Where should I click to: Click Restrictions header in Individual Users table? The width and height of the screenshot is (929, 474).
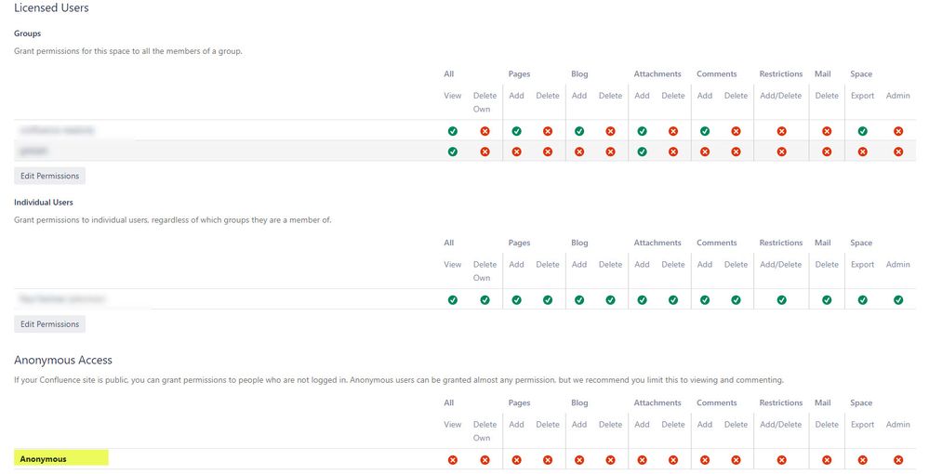[x=781, y=243]
